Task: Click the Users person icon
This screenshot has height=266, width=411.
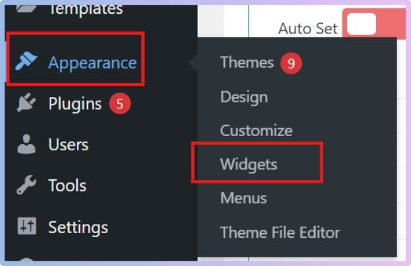Action: click(27, 144)
